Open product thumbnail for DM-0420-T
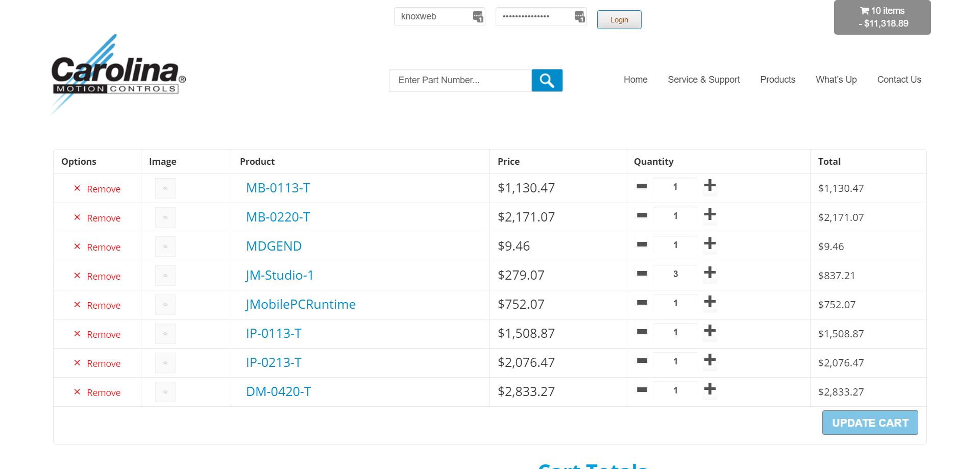 click(165, 392)
